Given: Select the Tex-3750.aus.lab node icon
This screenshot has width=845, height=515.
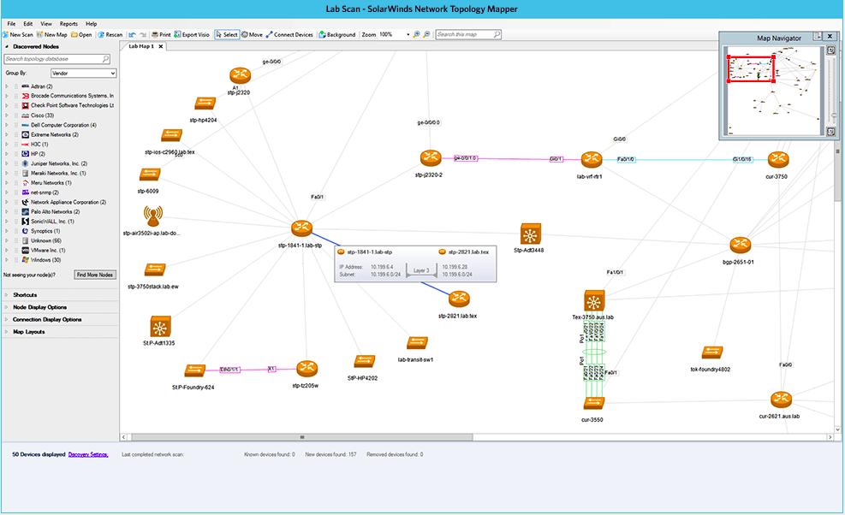Looking at the screenshot, I should [594, 301].
